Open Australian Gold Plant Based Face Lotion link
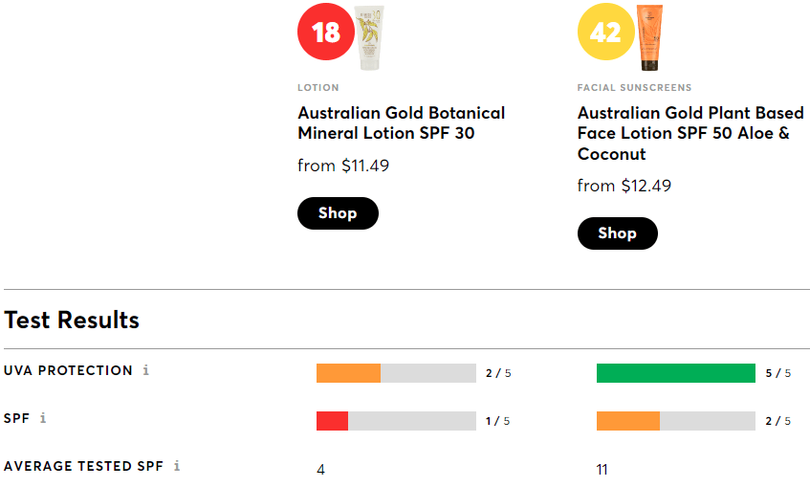810x487 pixels. tap(690, 134)
